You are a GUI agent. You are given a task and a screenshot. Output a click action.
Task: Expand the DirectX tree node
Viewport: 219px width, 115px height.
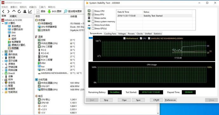3,73
